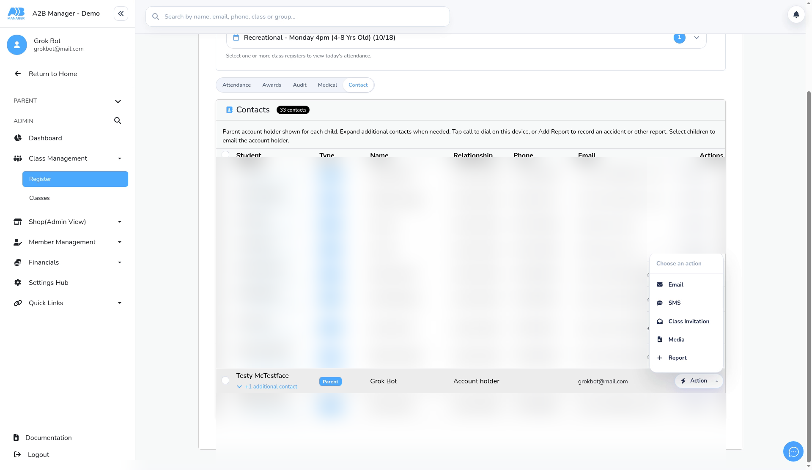Open Register sidebar item
This screenshot has width=812, height=470.
coord(75,179)
